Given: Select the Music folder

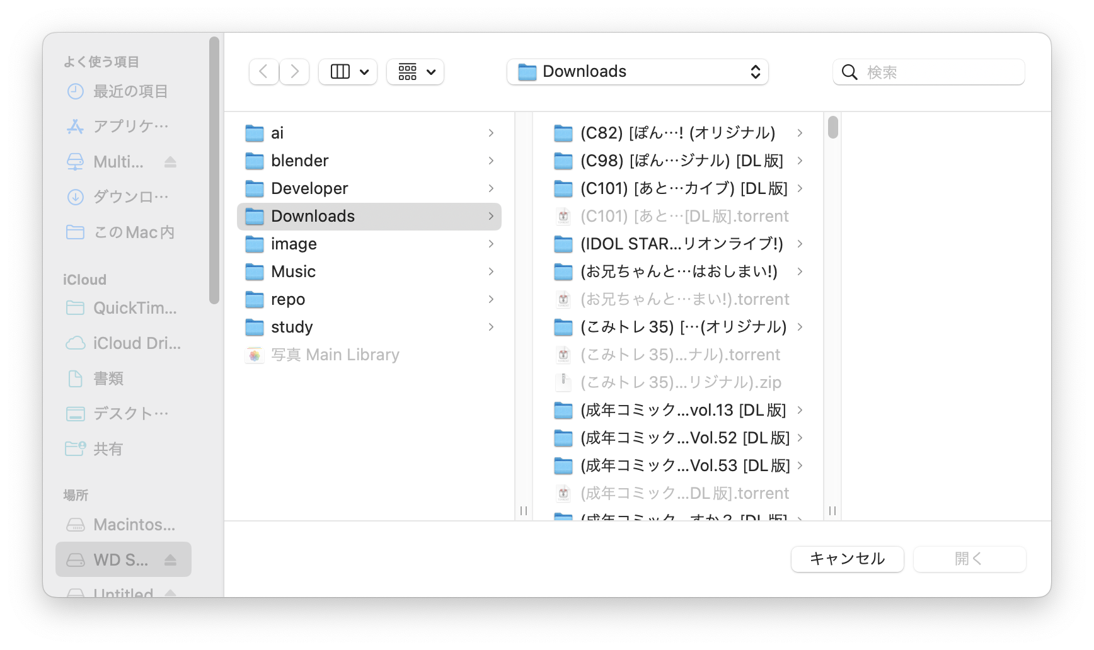Looking at the screenshot, I should [369, 271].
